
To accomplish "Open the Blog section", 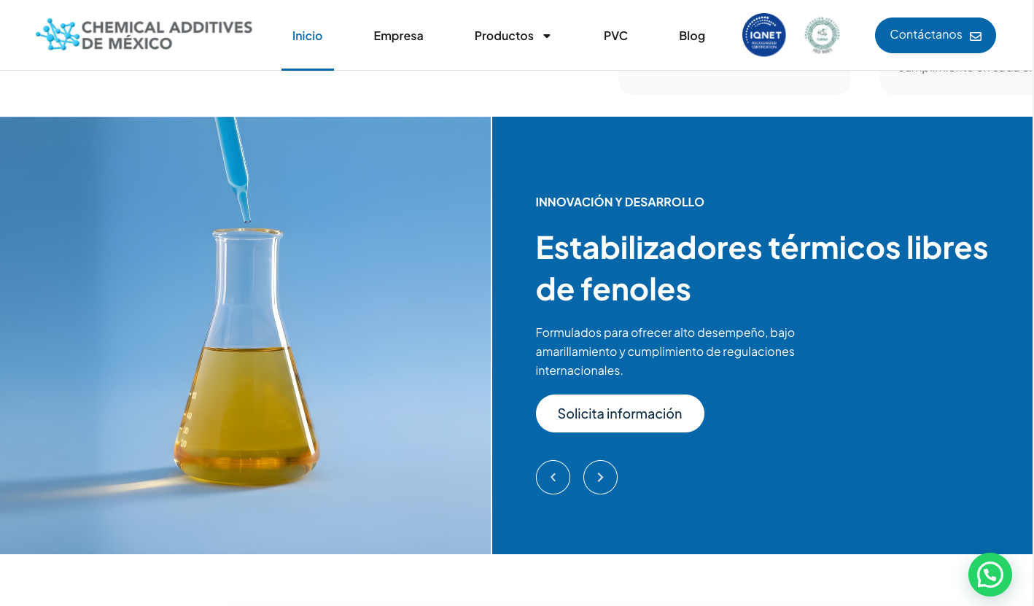I will [x=692, y=36].
